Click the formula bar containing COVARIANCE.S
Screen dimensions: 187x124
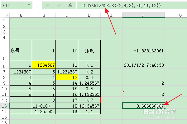pyautogui.click(x=132, y=5)
